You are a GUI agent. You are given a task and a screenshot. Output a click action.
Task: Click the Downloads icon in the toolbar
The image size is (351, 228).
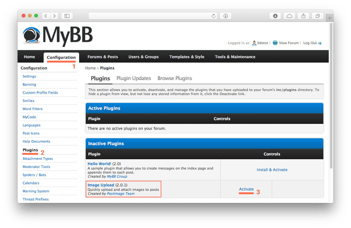(x=275, y=16)
